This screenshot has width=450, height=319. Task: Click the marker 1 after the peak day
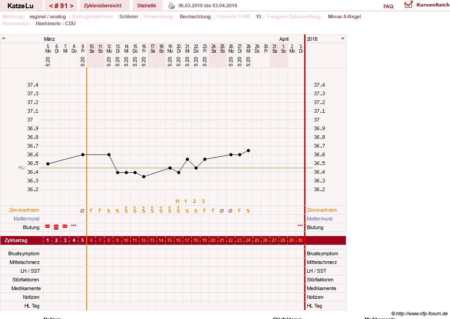click(x=186, y=201)
